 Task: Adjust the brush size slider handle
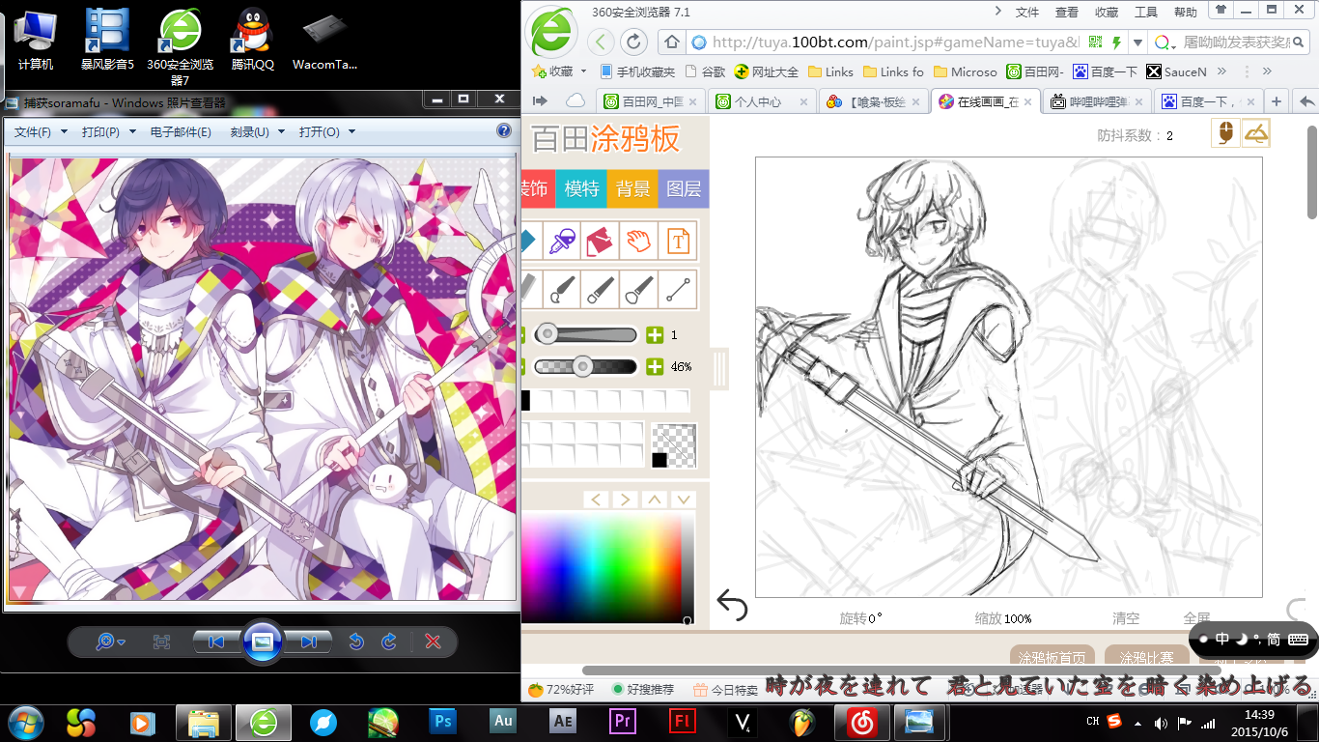[547, 334]
